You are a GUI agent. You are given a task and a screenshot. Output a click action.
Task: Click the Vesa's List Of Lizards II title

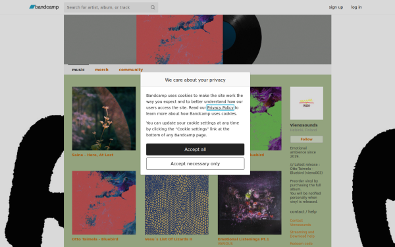click(169, 239)
